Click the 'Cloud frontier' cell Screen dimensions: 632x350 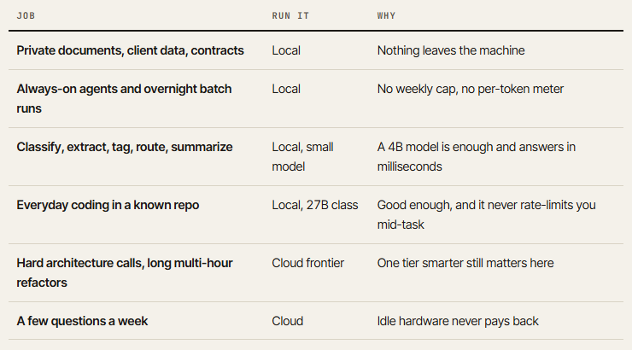(x=308, y=263)
